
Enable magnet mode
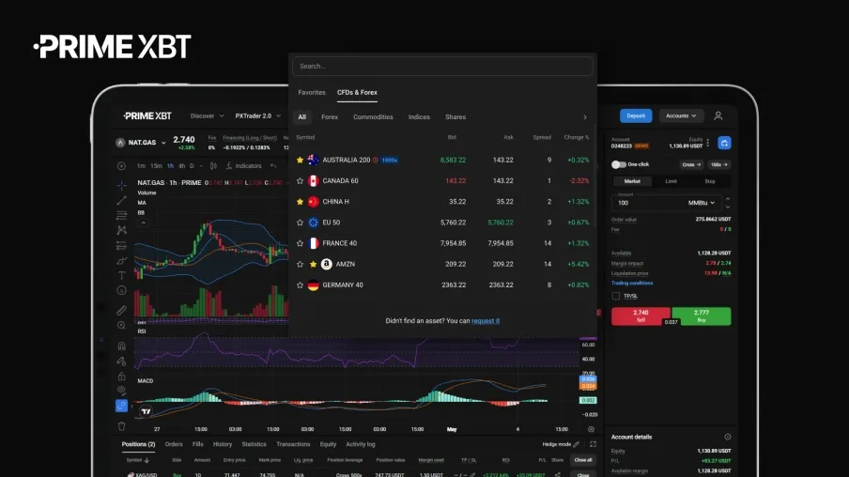pos(121,346)
